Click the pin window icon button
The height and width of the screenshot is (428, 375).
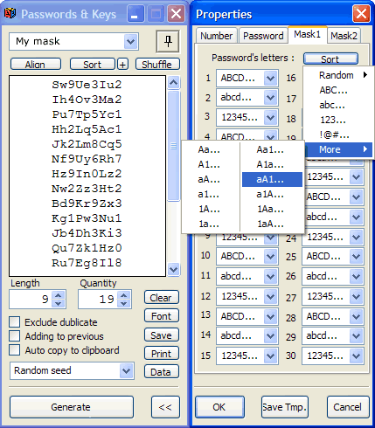(x=168, y=41)
